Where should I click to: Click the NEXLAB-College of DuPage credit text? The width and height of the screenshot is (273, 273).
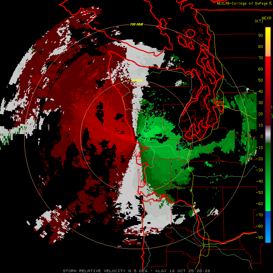[244, 3]
